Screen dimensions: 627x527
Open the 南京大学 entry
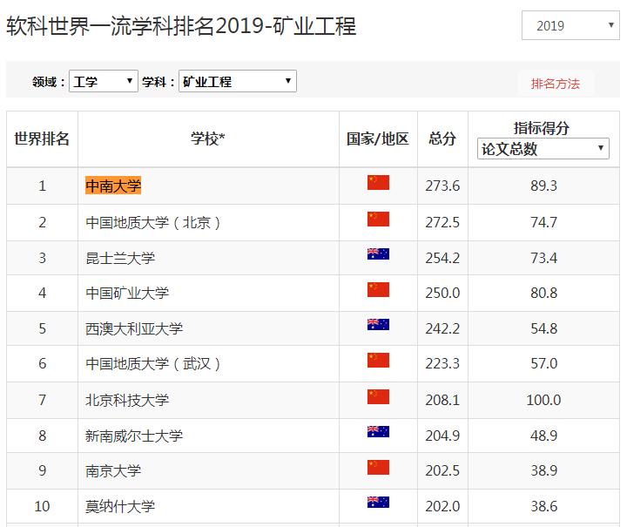(113, 470)
